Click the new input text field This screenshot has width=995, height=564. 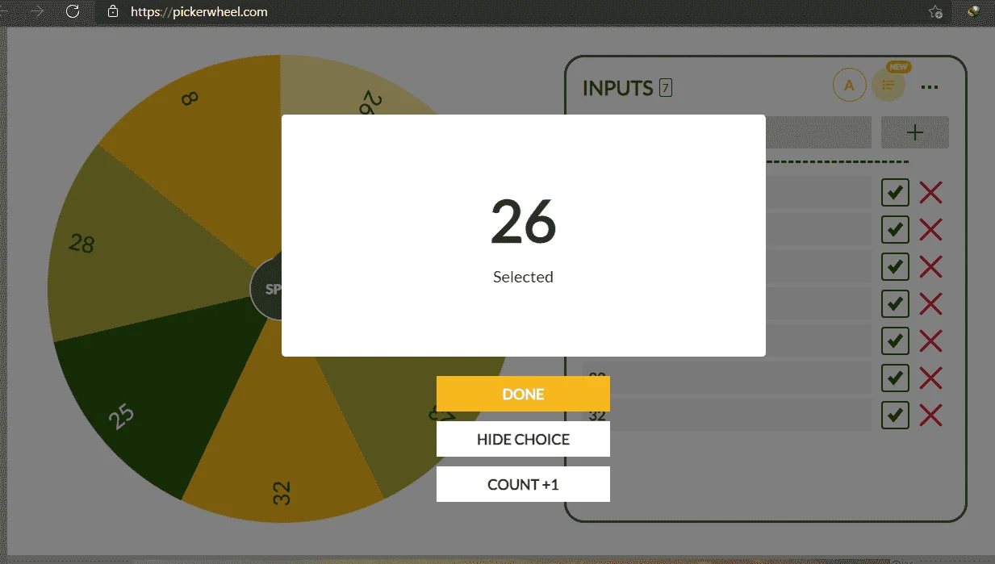tap(818, 132)
